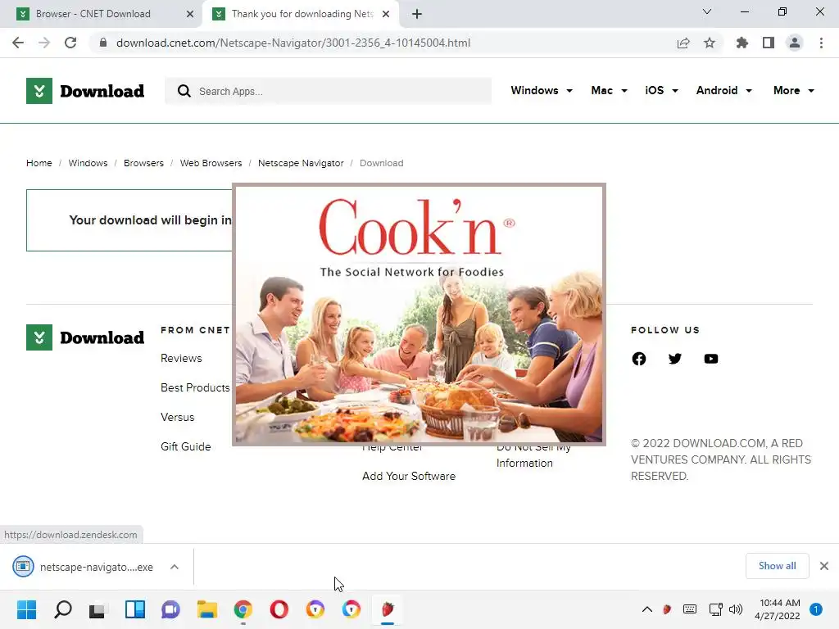
Task: Open options chevron for netscape-navigator exe download
Action: (x=175, y=567)
